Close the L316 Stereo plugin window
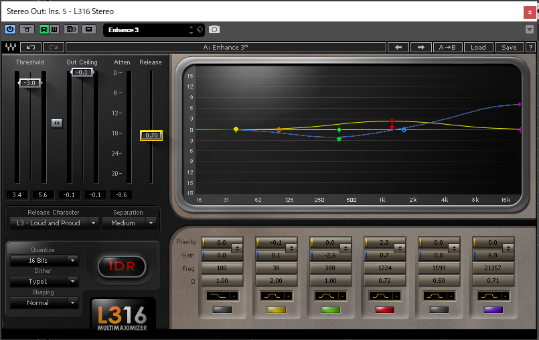Viewport: 539px width, 340px height. point(530,12)
